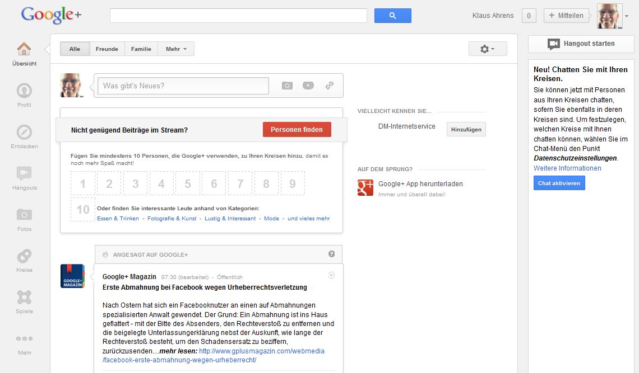Click the Google+ logo

point(52,15)
